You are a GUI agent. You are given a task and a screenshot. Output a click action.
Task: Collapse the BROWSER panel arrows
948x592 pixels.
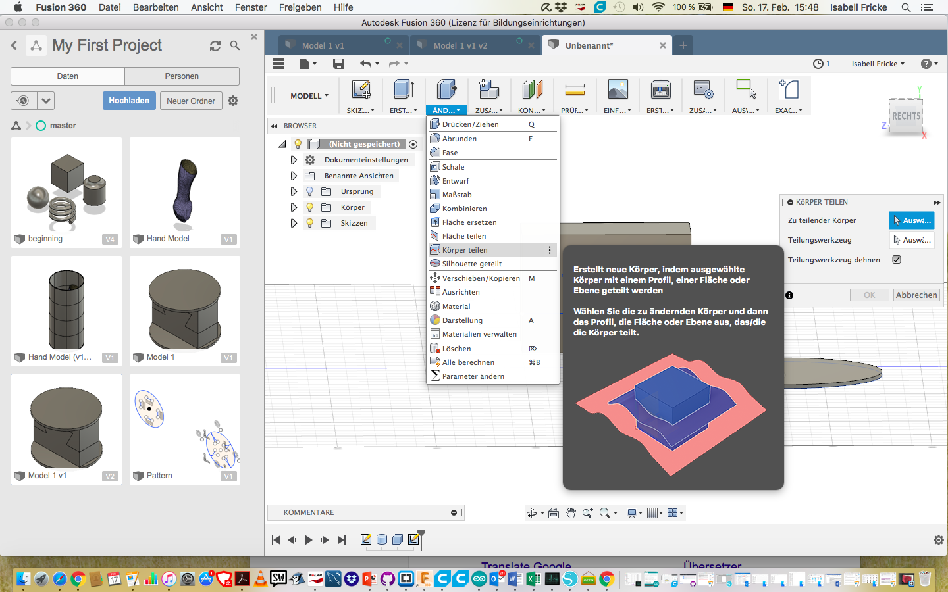tap(274, 126)
